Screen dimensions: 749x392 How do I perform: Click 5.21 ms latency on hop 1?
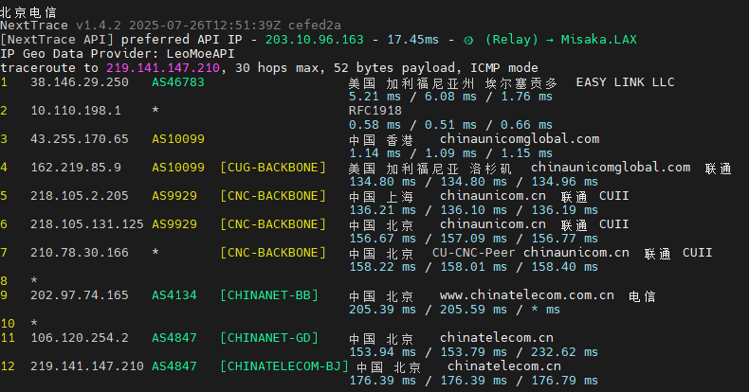375,97
